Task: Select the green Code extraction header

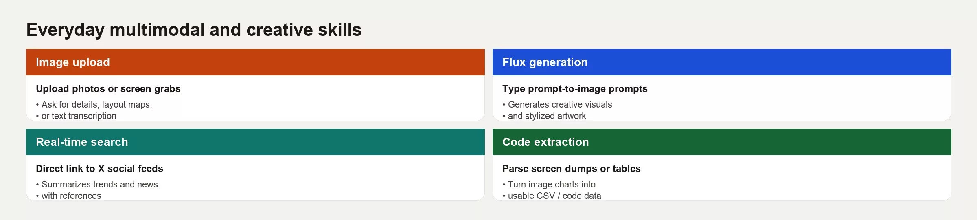Action: click(x=722, y=142)
